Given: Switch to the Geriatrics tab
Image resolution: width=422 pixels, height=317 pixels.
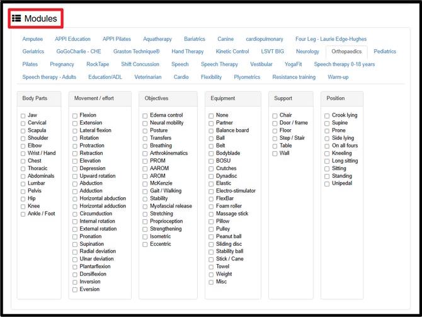Looking at the screenshot, I should pos(33,52).
